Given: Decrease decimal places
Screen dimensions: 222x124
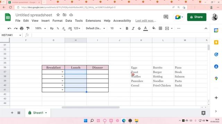Looking at the screenshot, I should (x=63, y=28).
